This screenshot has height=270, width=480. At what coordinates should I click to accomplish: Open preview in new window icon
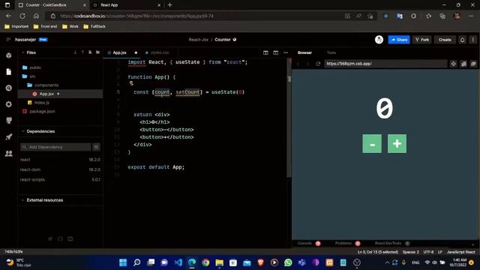tap(473, 64)
